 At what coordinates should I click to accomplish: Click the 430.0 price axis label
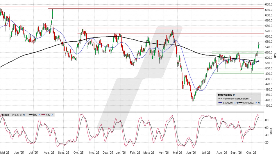tap(269, 106)
